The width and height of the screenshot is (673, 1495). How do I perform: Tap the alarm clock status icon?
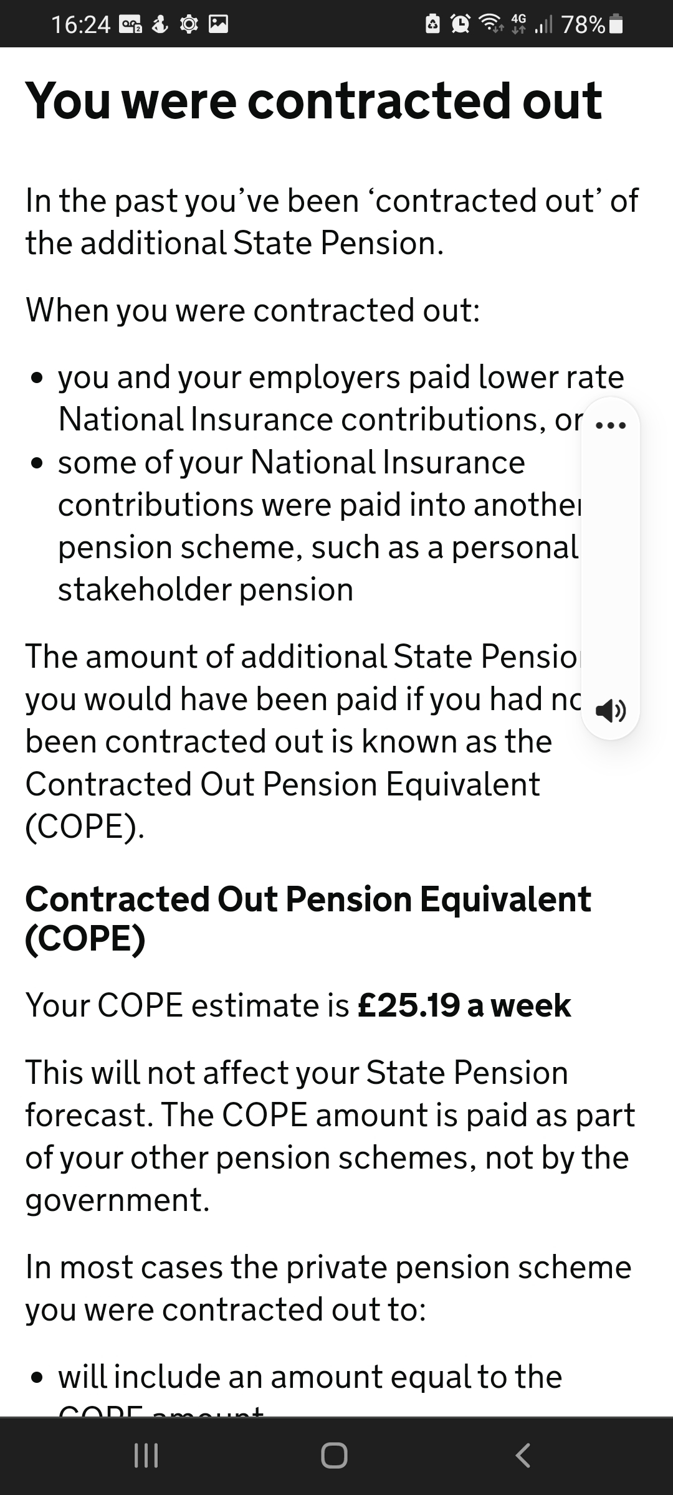click(x=461, y=24)
